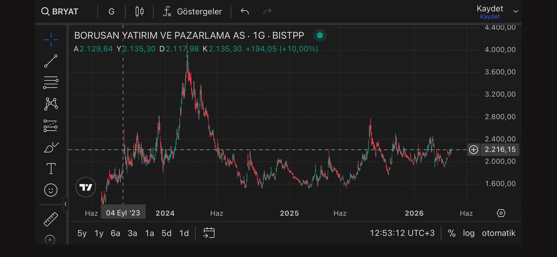Click the 4.000,00 price axis label
The image size is (557, 257).
(x=500, y=50)
